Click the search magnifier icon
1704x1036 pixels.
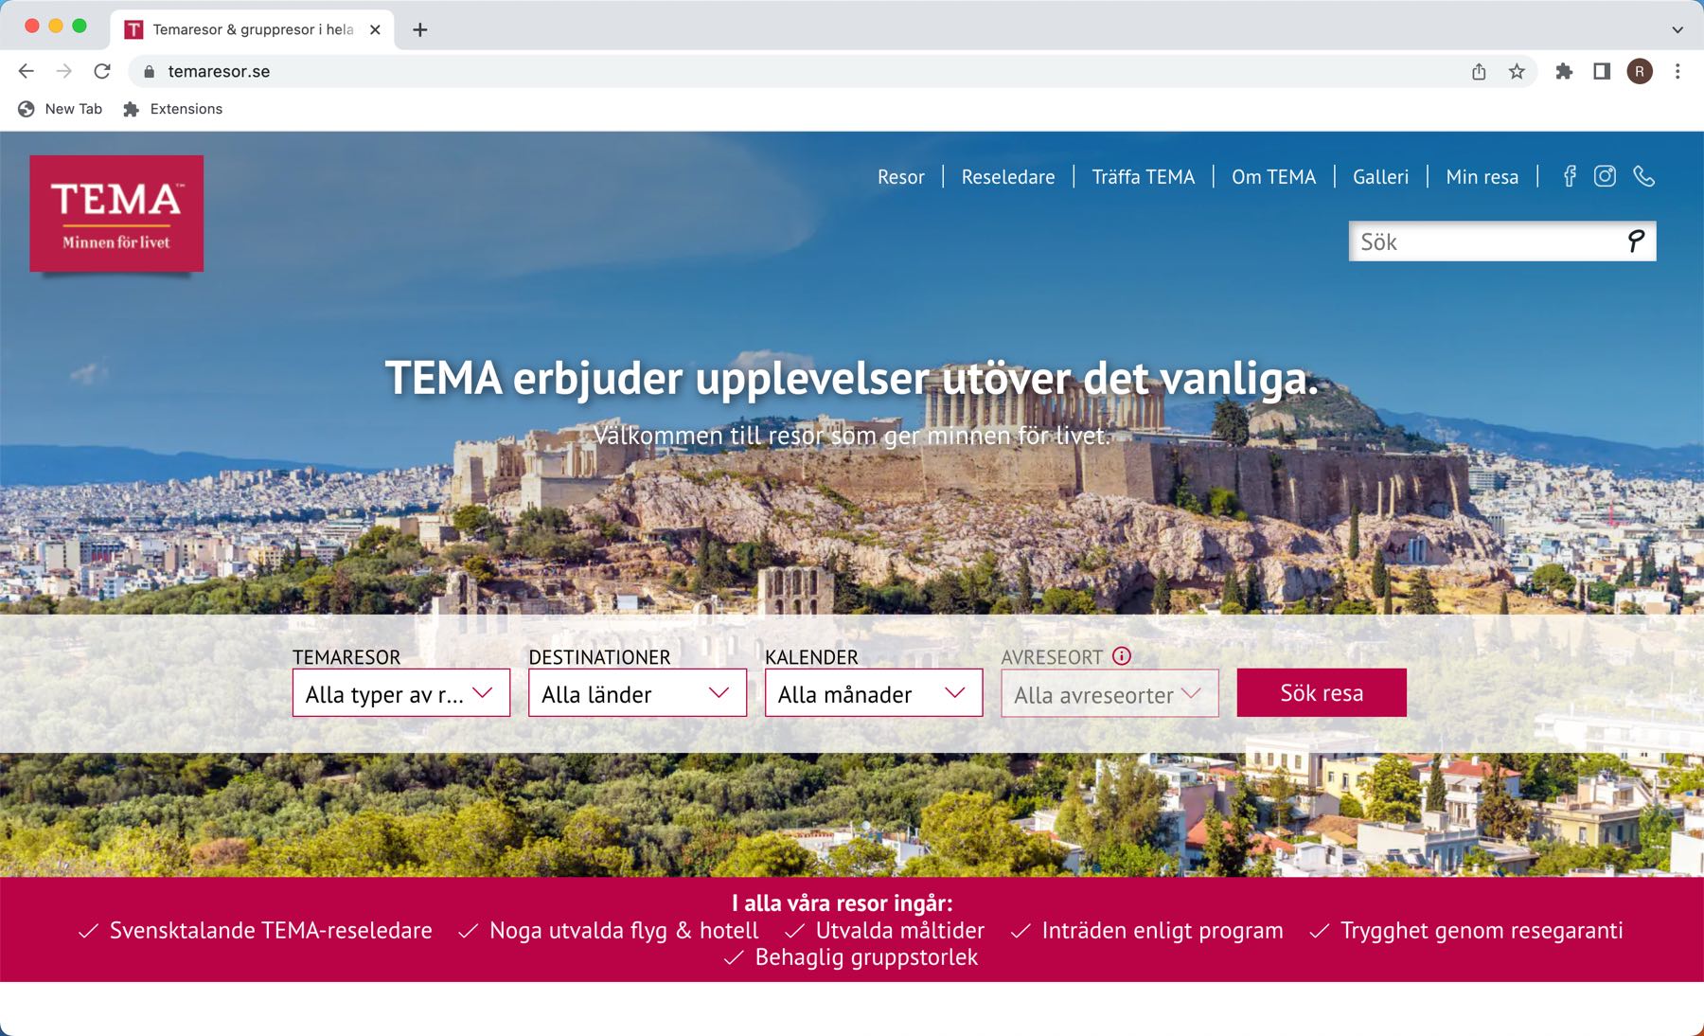click(x=1636, y=241)
